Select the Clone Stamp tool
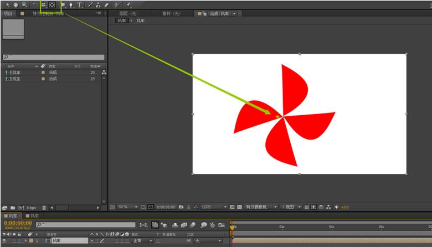 (x=98, y=4)
